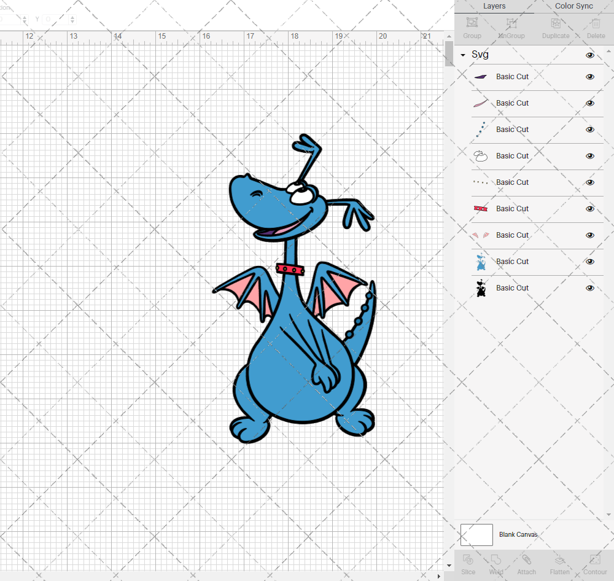Hide the entire Svg group
This screenshot has width=614, height=581.
point(589,55)
